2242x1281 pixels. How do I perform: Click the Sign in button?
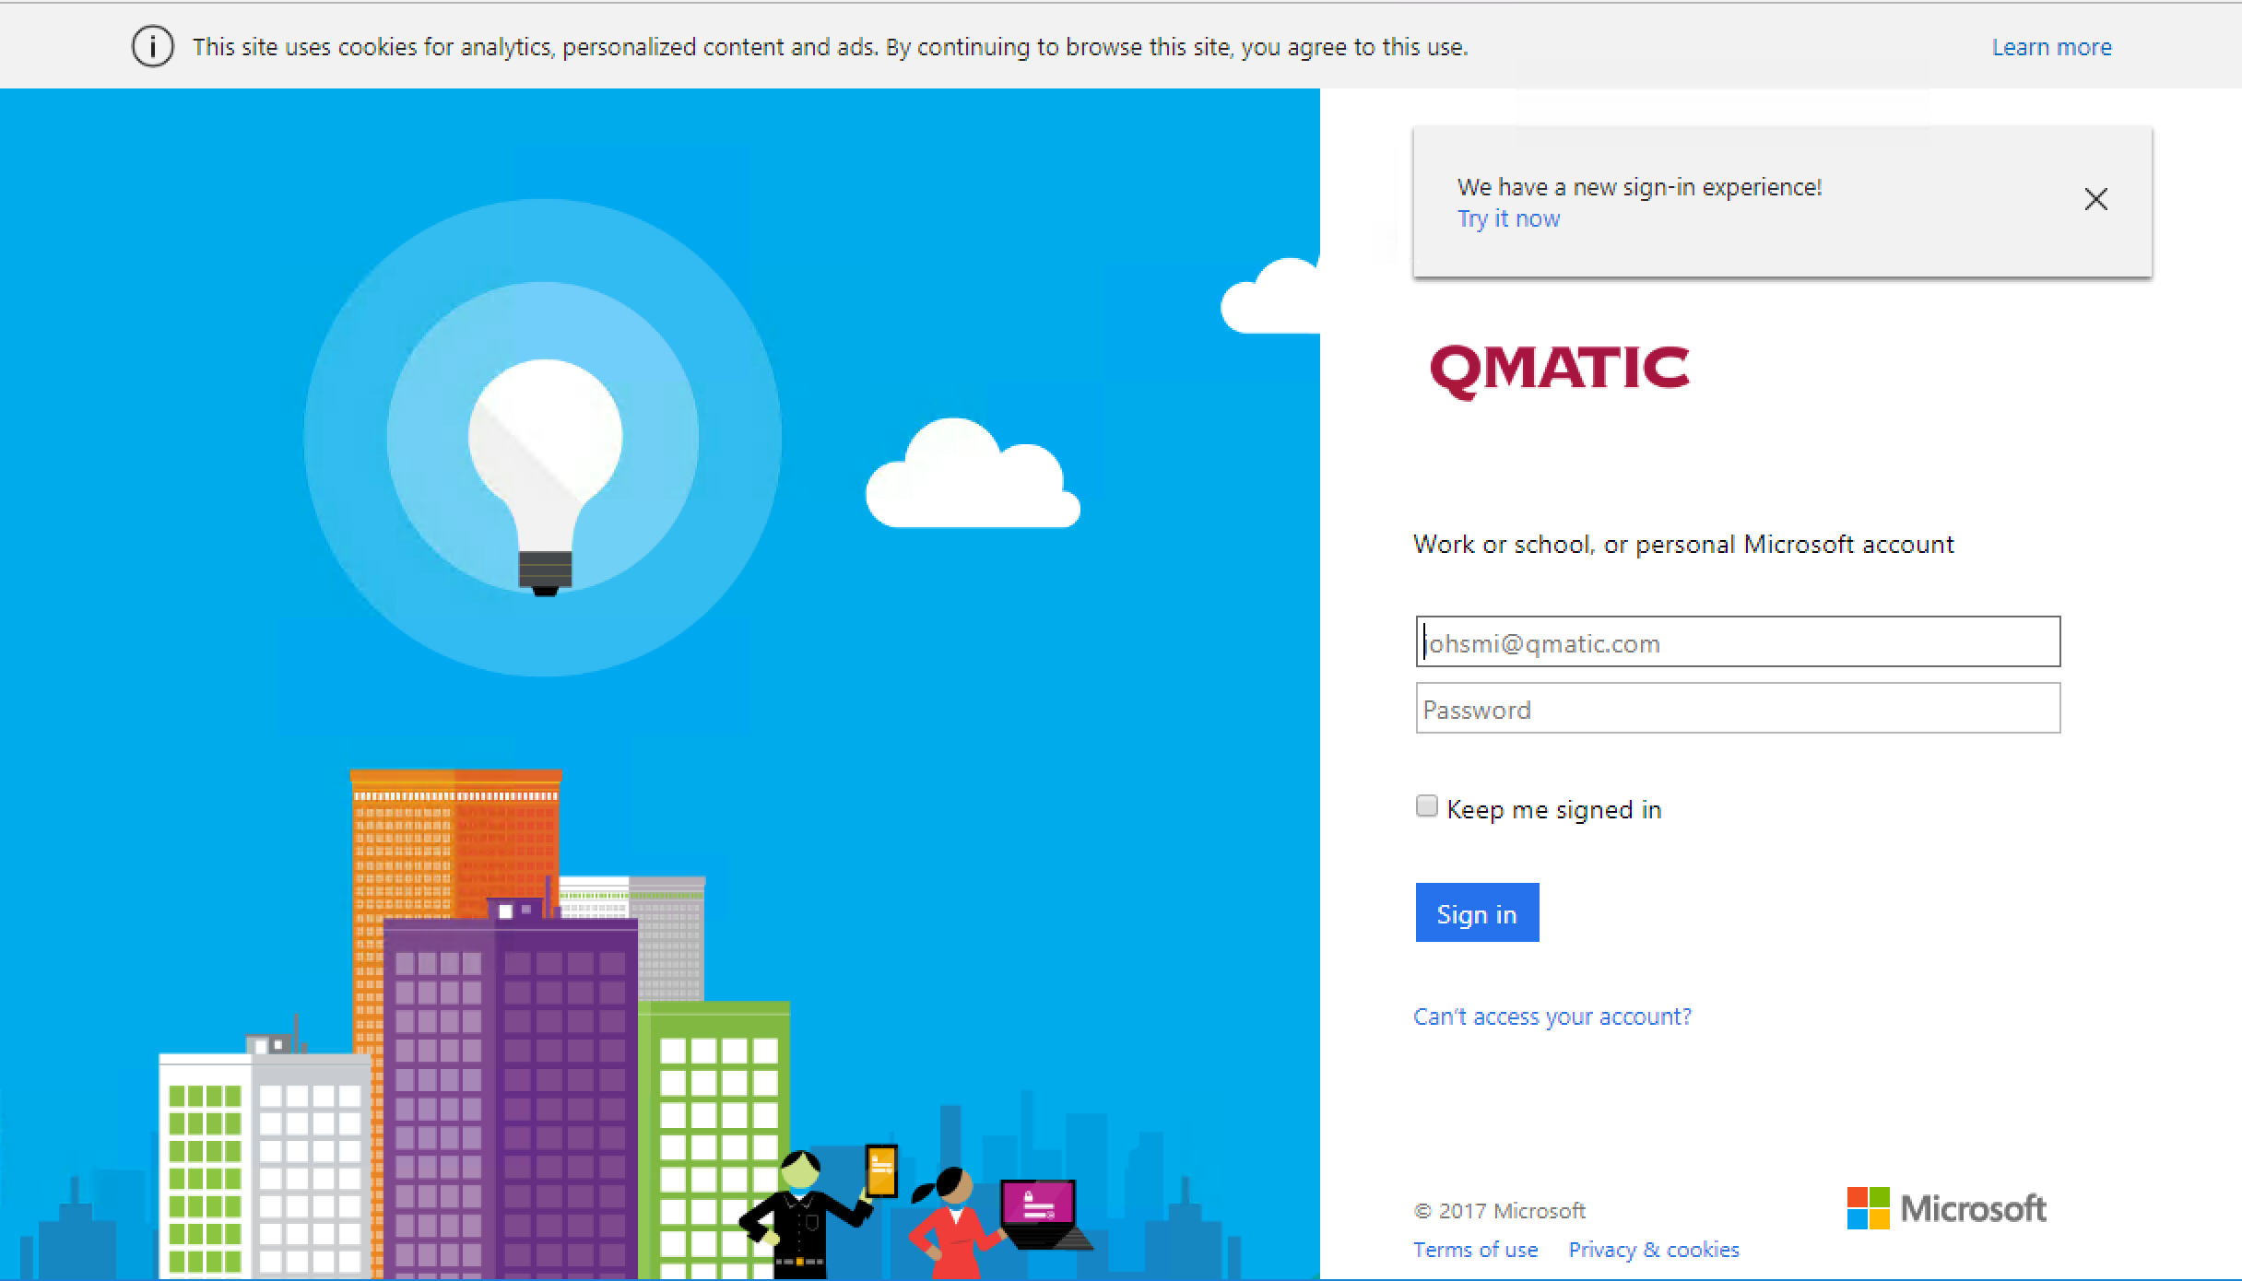coord(1477,912)
